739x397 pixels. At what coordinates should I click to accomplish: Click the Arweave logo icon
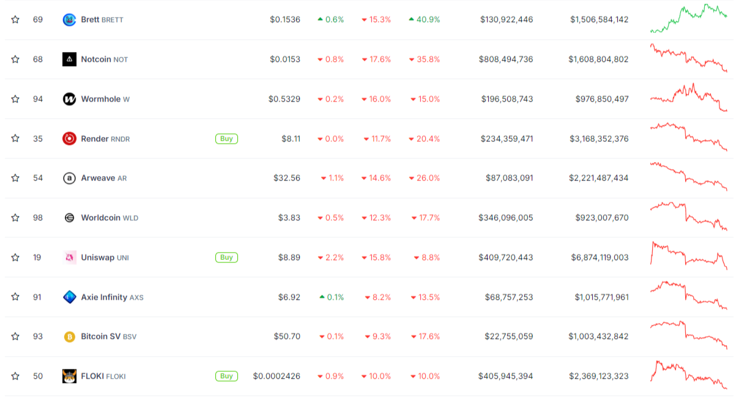click(x=69, y=178)
